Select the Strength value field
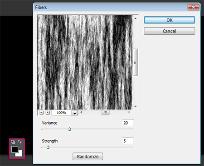This screenshot has height=166, width=204. (128, 141)
